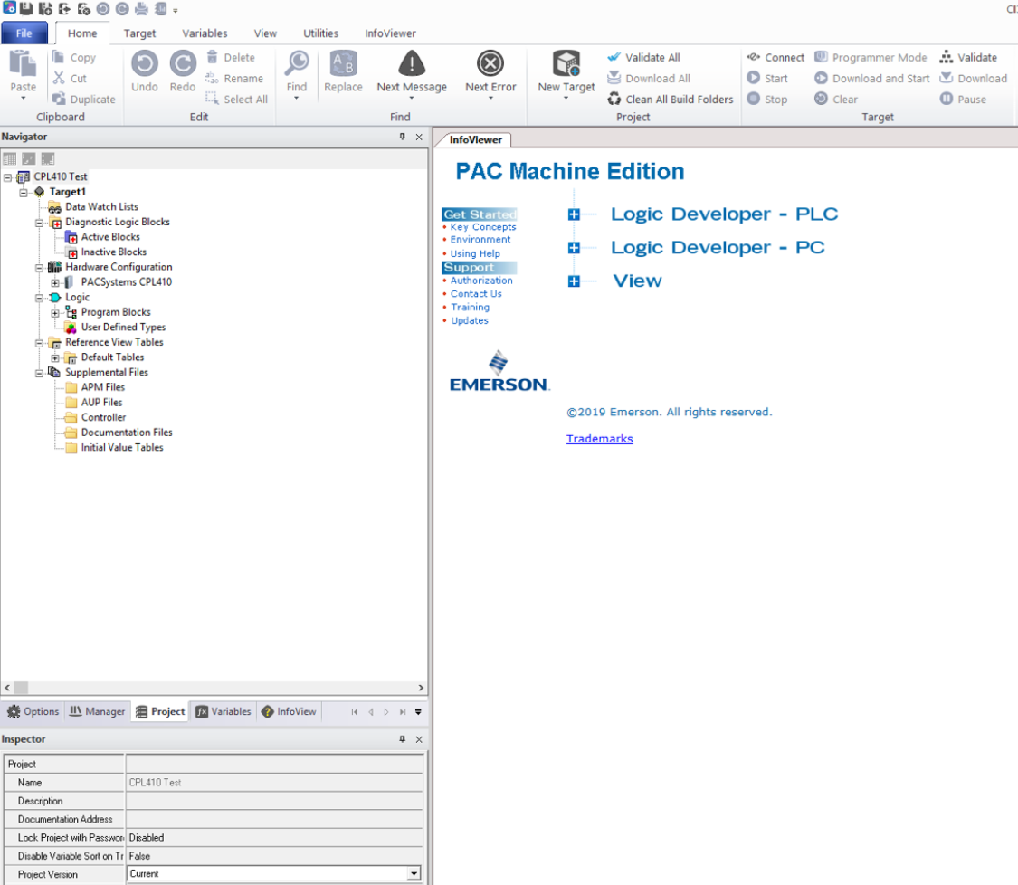Open the Trademarks link
The height and width of the screenshot is (885, 1018).
[599, 439]
